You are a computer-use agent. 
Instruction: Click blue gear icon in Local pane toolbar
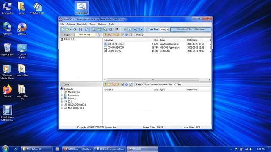[x=127, y=84]
